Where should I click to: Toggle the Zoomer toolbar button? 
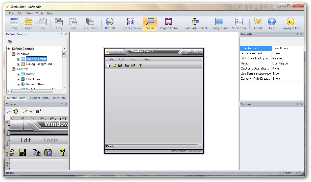click(x=150, y=24)
